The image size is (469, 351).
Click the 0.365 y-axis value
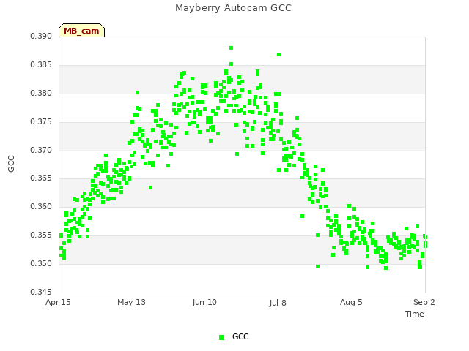click(41, 178)
